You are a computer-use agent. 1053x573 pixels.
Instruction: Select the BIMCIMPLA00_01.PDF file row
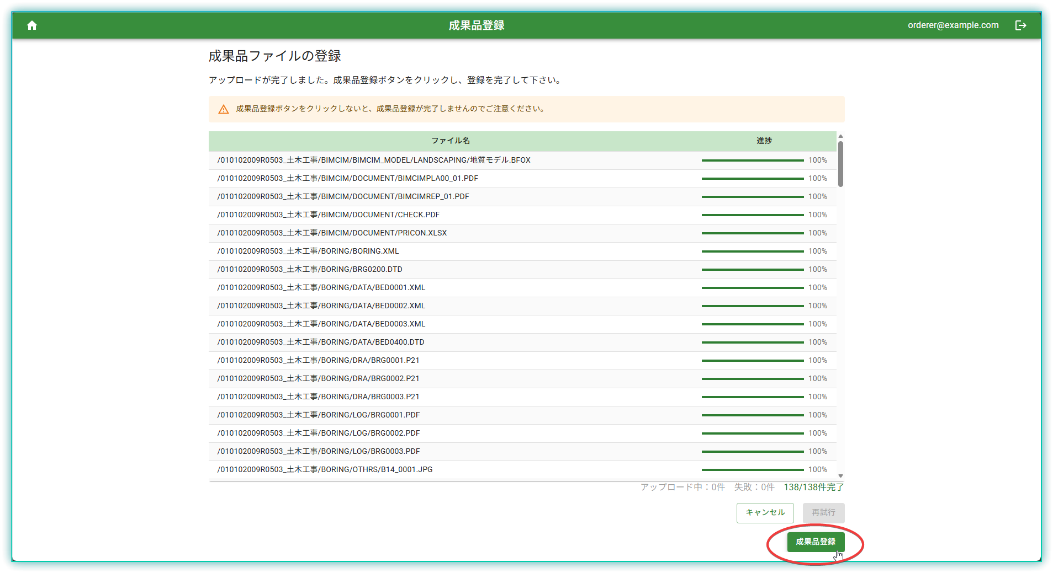pos(522,179)
